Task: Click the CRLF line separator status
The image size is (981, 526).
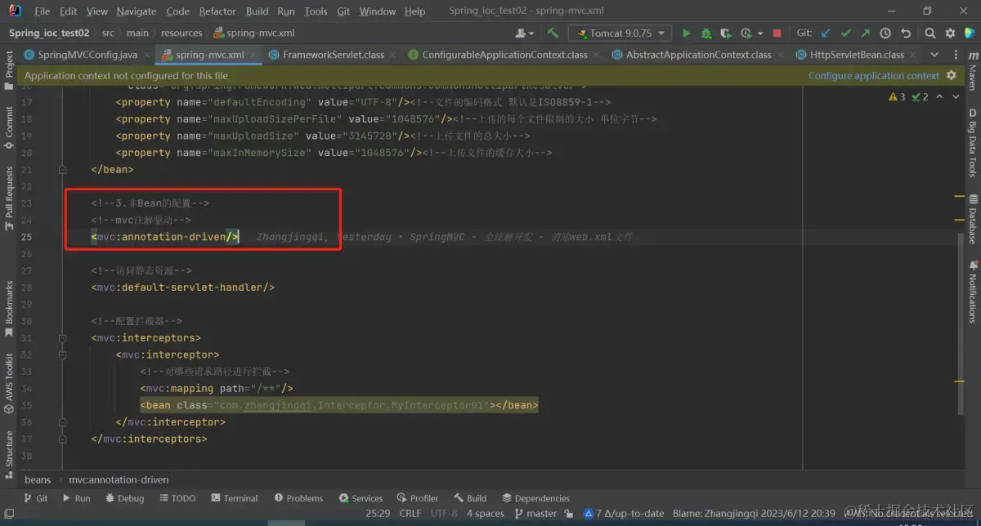Action: (x=410, y=514)
